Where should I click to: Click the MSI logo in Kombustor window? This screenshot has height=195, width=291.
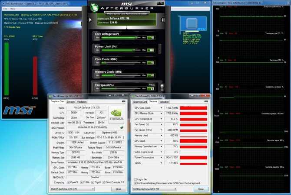click(19, 110)
